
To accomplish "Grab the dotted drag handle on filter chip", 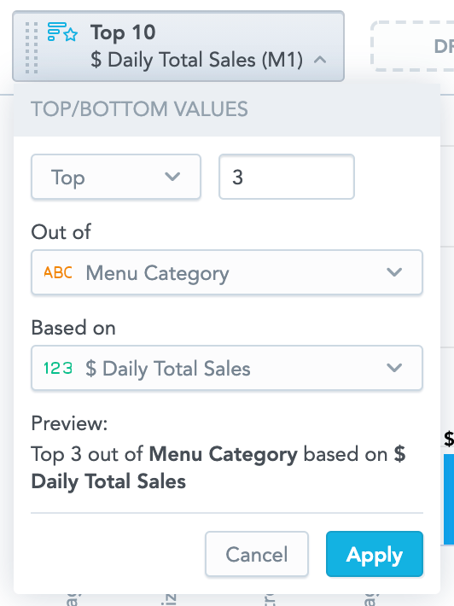I will click(32, 48).
